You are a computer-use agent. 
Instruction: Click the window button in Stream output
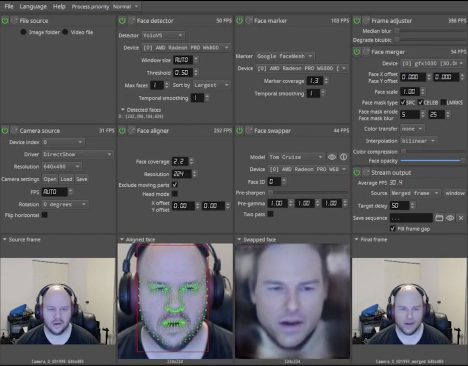(x=455, y=193)
